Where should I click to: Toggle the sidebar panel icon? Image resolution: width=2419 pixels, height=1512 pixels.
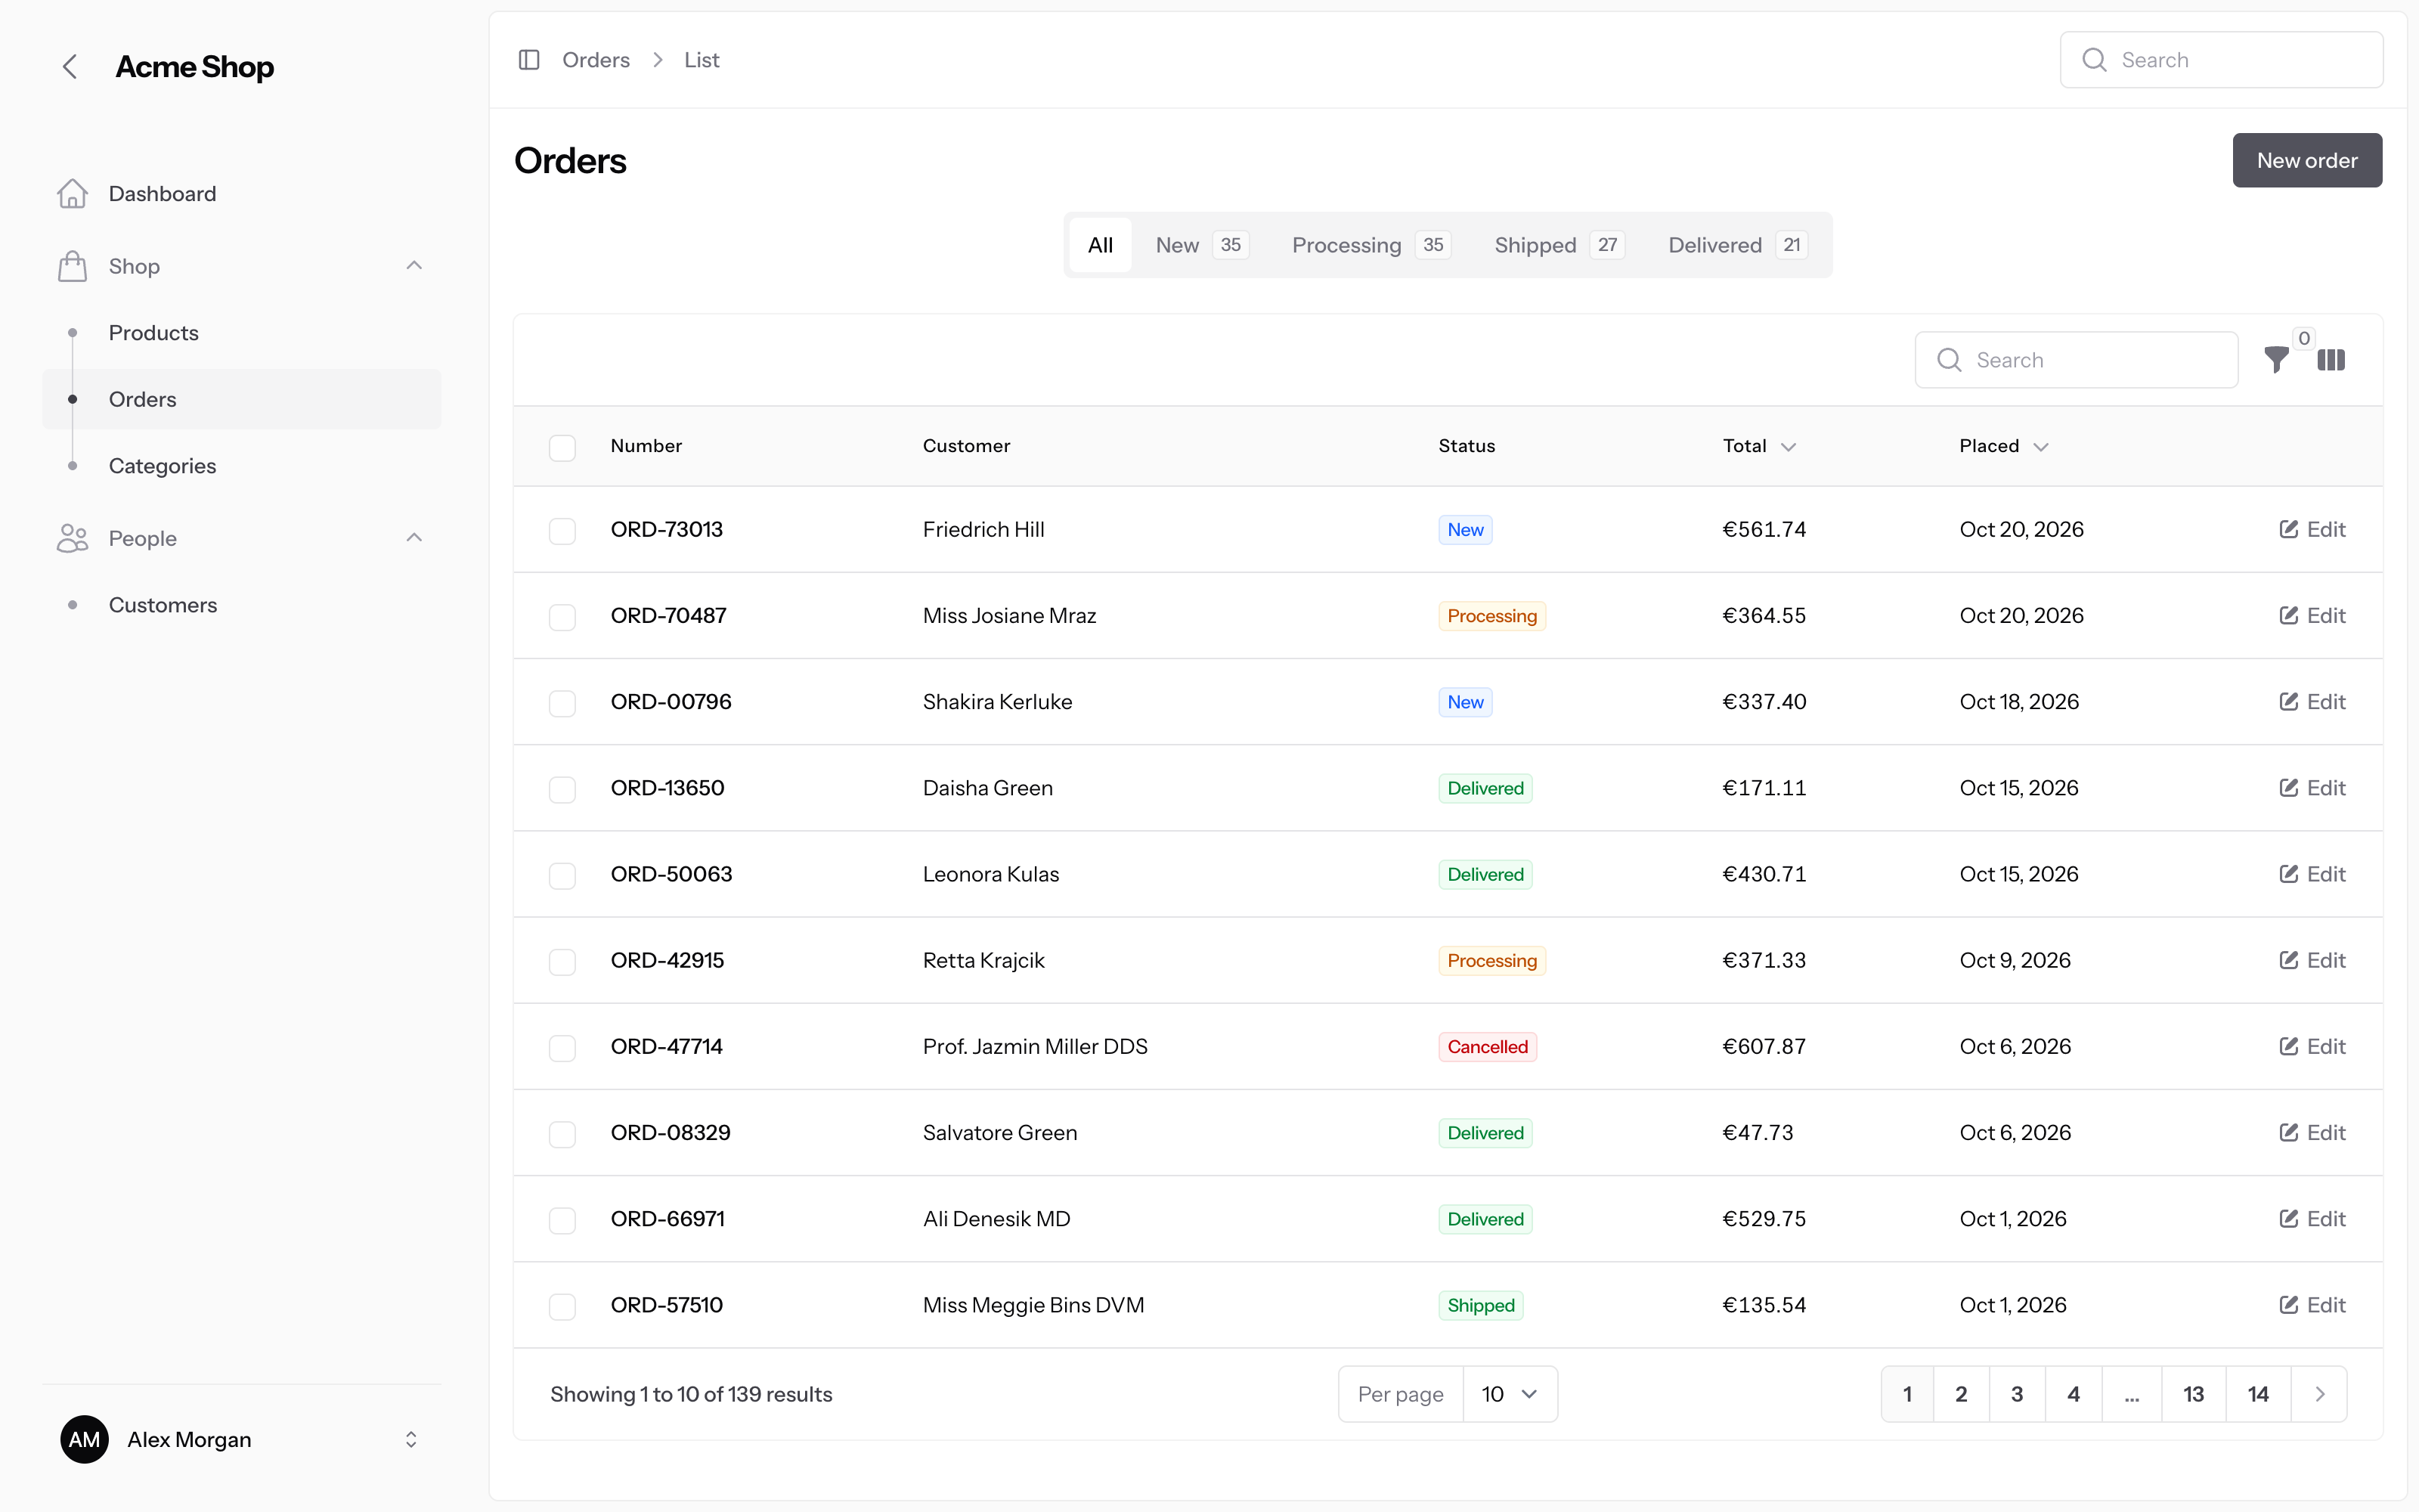(529, 60)
